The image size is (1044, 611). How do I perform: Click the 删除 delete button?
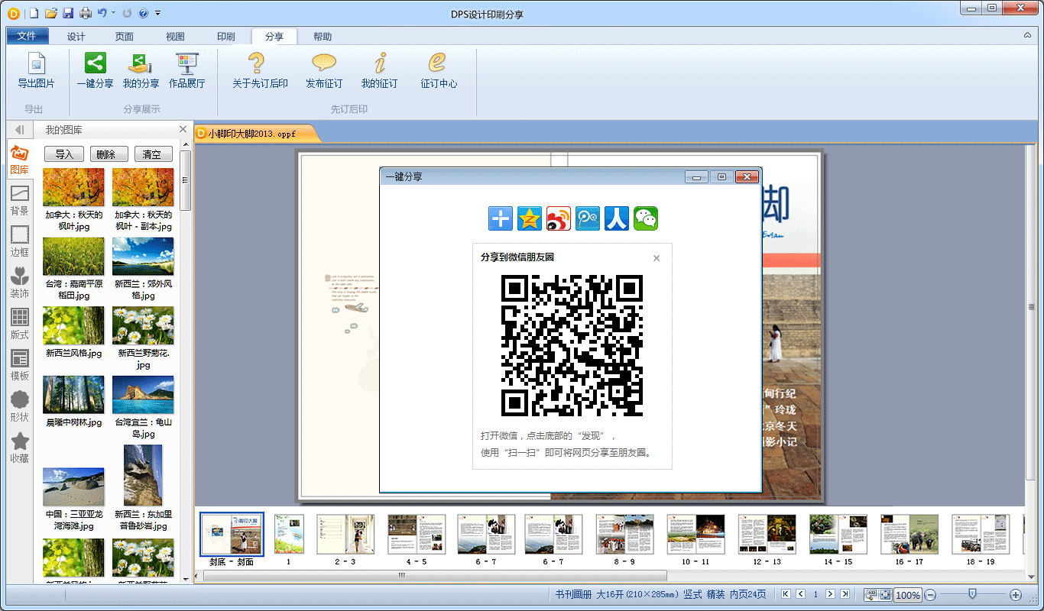coord(109,154)
